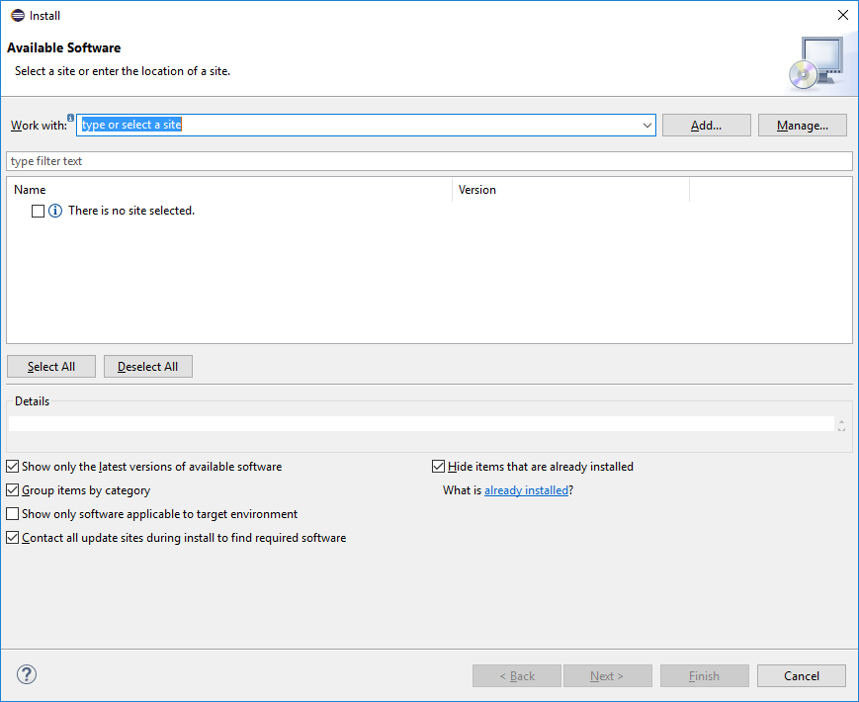The image size is (859, 702).
Task: Click Deselect All
Action: [x=147, y=366]
